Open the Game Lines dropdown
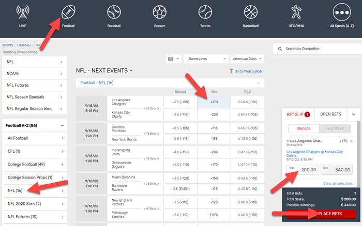This screenshot has height=226, width=362. (206, 59)
